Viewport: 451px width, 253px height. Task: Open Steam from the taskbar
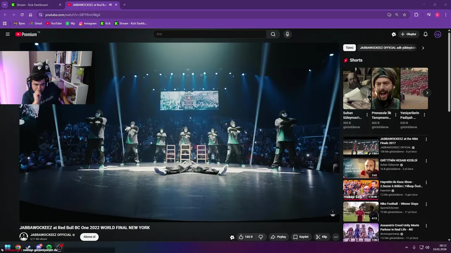(28, 247)
